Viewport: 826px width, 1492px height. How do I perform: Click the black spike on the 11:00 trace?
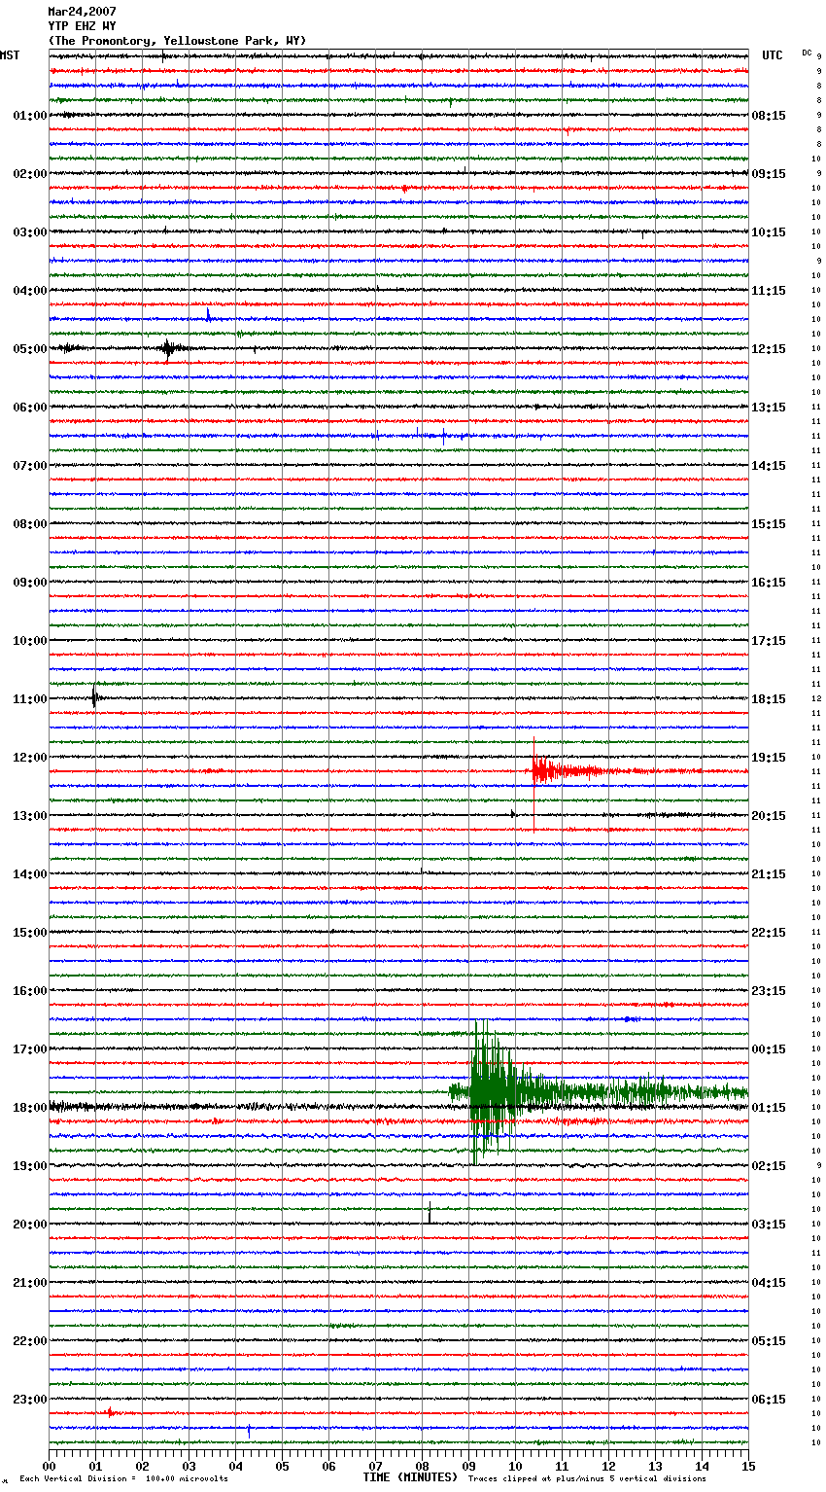95,697
